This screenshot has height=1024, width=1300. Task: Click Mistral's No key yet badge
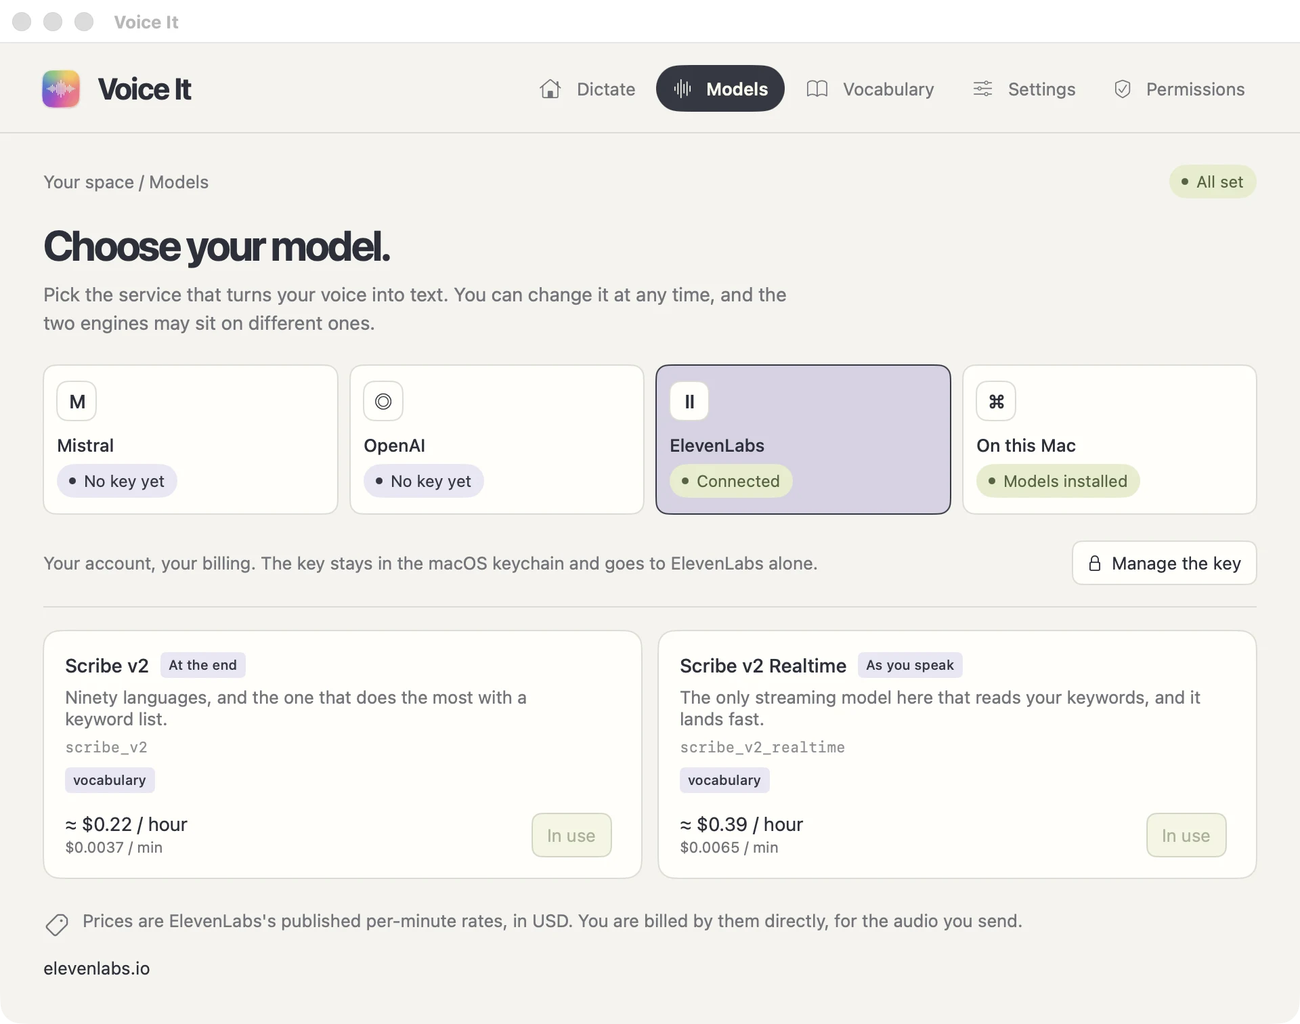(x=117, y=481)
